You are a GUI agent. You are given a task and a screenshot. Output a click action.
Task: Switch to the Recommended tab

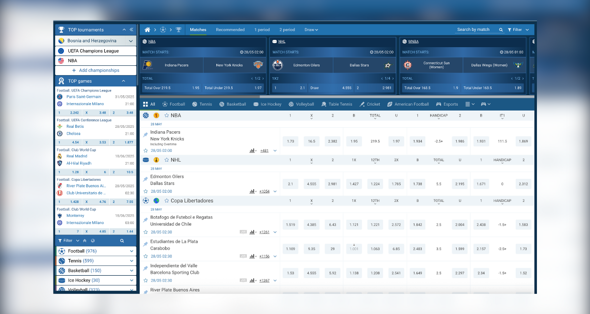(230, 29)
